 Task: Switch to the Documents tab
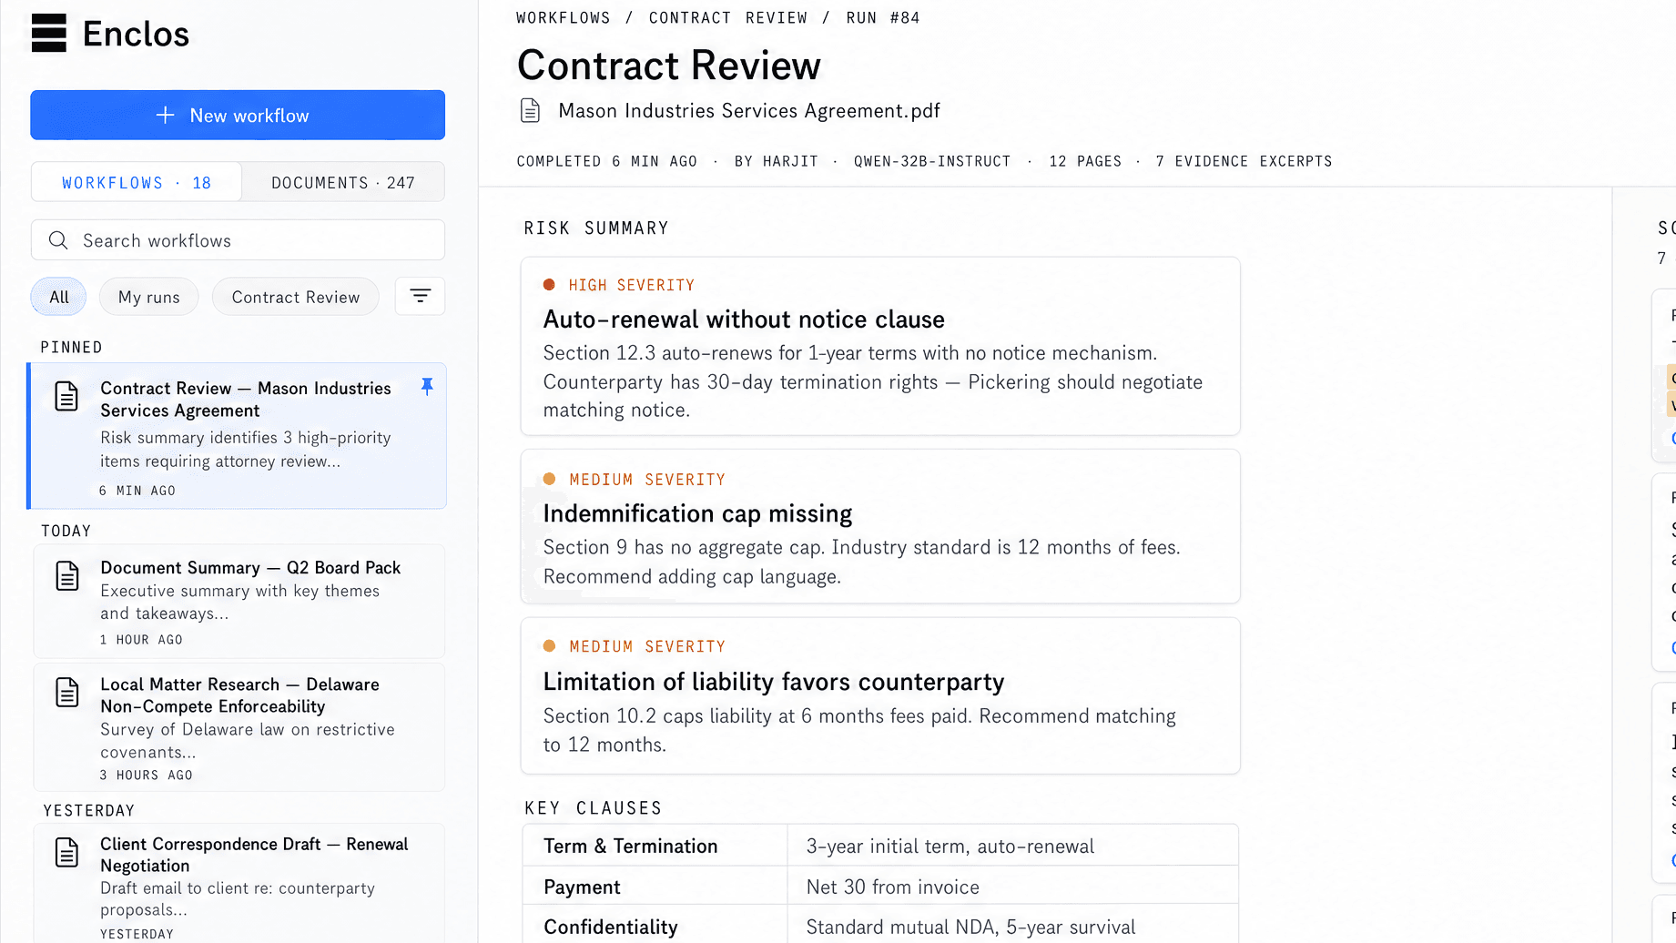(x=343, y=182)
